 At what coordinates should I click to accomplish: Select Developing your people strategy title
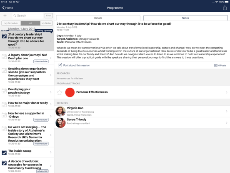tap(19, 91)
